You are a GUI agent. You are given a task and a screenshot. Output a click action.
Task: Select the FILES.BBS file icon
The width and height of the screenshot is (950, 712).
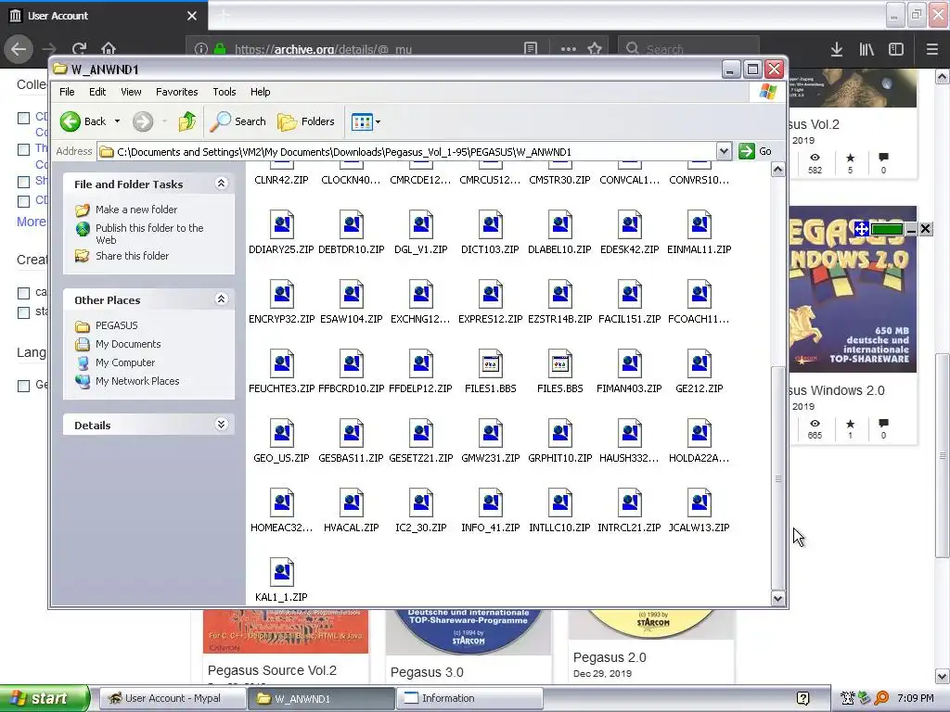(x=559, y=363)
